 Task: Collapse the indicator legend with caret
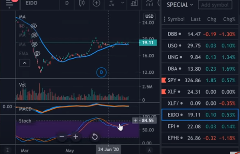coord(24,63)
